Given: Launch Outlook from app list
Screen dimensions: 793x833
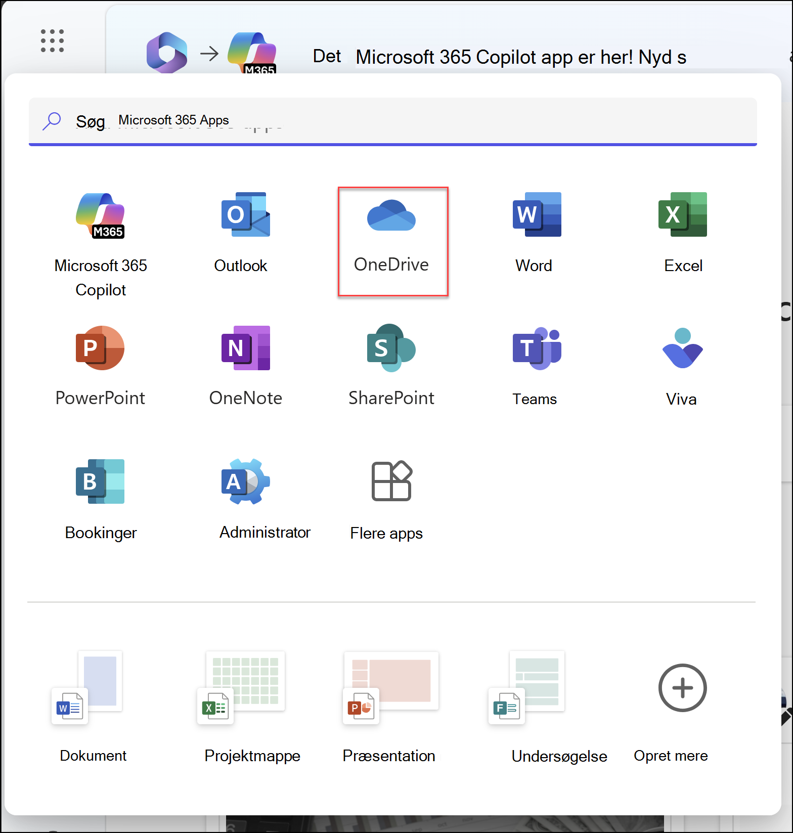Looking at the screenshot, I should tap(245, 233).
